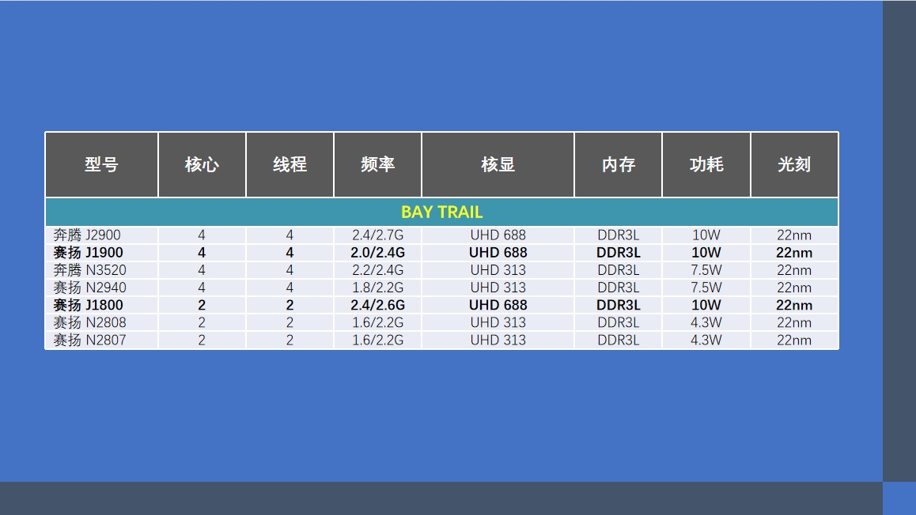Screen dimensions: 916x515
Task: Click the 22nm lithography cell for N2808
Action: pyautogui.click(x=794, y=322)
